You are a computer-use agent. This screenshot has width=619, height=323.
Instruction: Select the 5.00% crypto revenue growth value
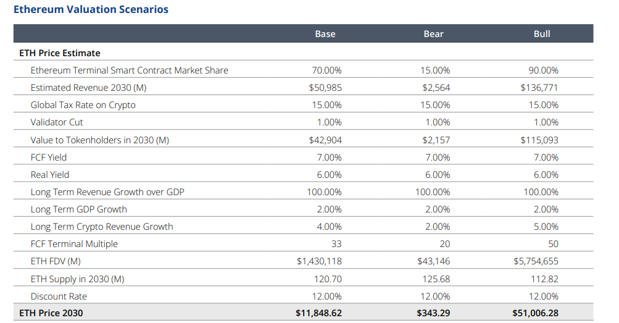pos(546,227)
